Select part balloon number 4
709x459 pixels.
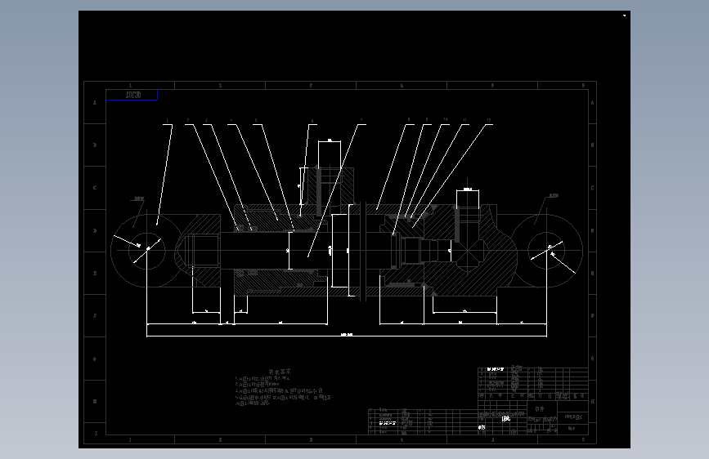(x=231, y=121)
